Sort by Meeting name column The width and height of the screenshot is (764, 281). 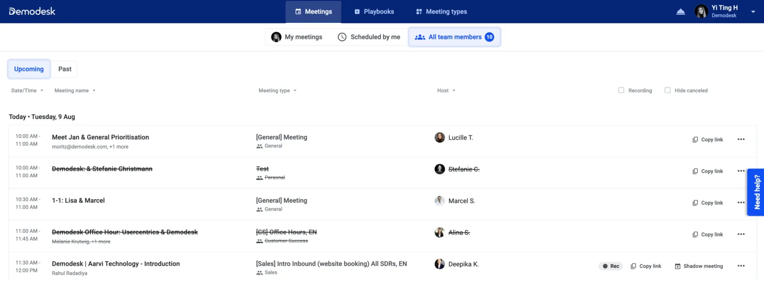pyautogui.click(x=75, y=90)
